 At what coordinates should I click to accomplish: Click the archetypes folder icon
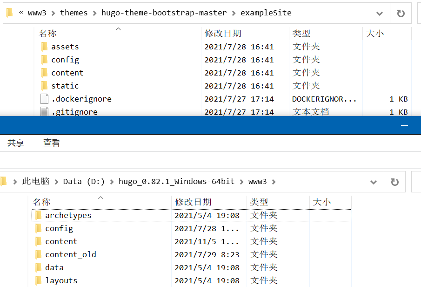click(x=38, y=215)
